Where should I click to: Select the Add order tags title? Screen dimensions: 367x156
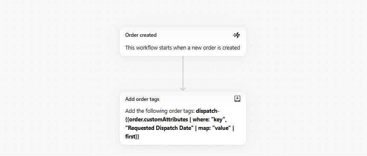tap(142, 99)
